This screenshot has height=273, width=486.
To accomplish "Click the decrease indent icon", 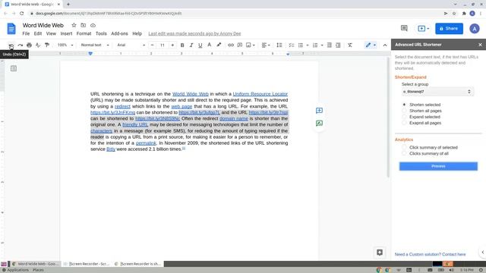I will click(x=330, y=45).
